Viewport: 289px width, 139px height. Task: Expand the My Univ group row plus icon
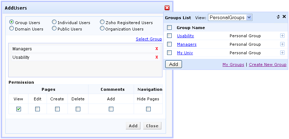click(x=282, y=52)
